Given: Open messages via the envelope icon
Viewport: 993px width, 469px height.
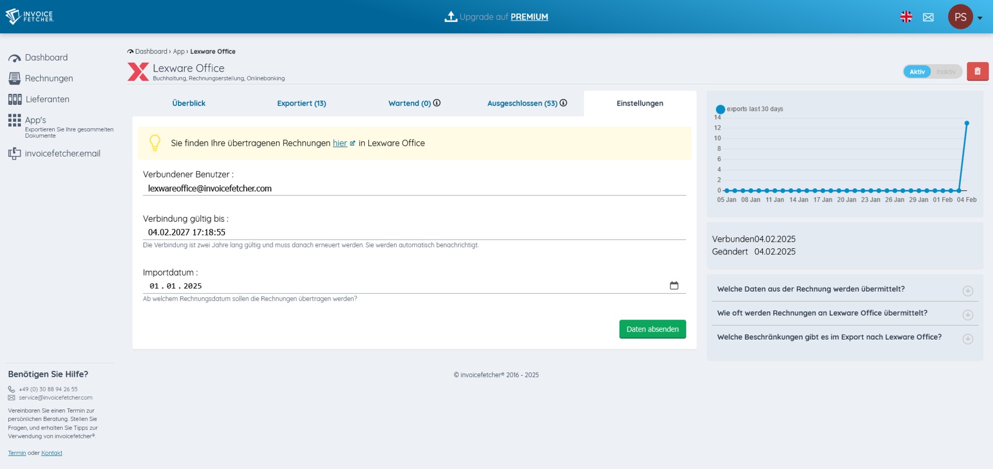Looking at the screenshot, I should (928, 17).
